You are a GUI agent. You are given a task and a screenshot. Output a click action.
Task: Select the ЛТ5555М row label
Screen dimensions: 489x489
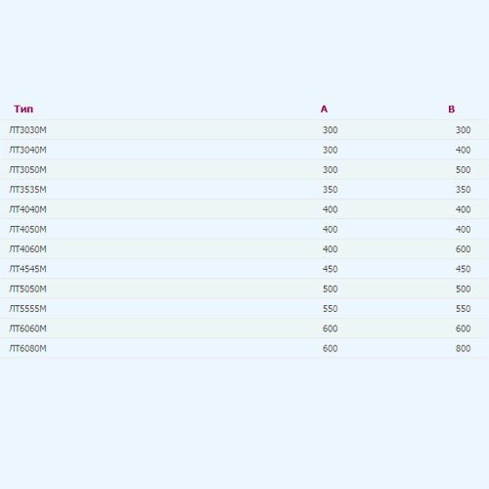[27, 309]
